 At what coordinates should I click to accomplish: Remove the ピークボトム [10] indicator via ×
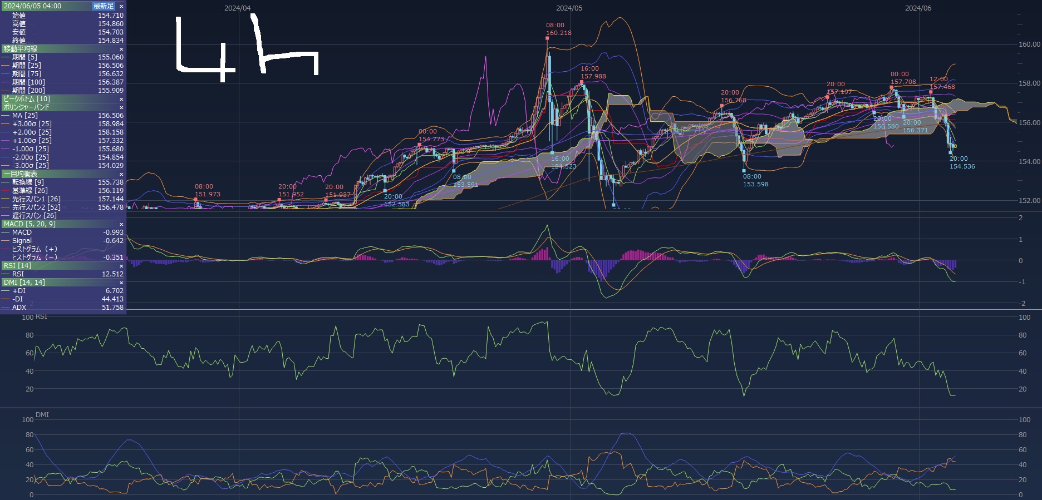(x=121, y=99)
